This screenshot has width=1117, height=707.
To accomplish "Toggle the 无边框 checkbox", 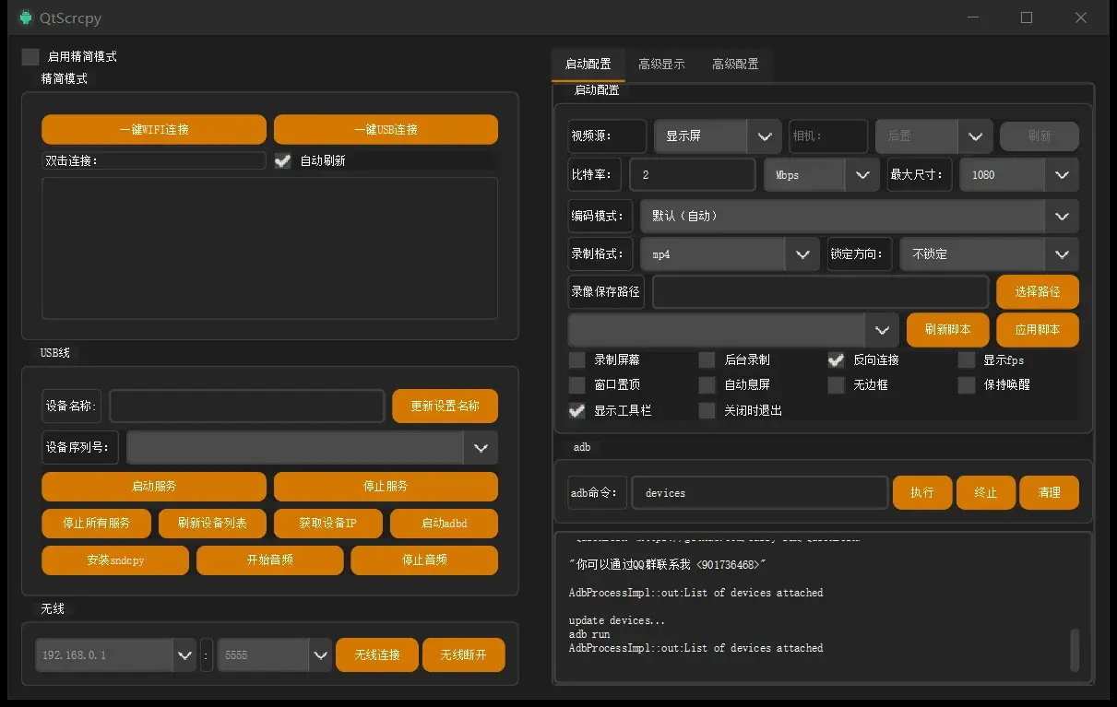I will coord(837,384).
